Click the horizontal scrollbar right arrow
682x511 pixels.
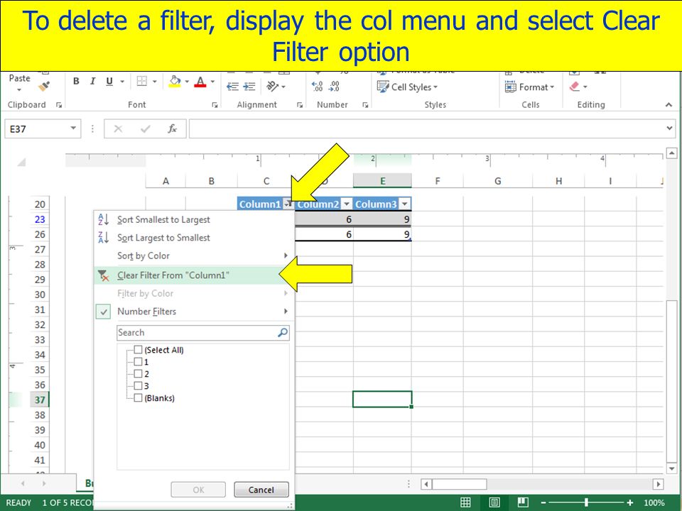(659, 483)
